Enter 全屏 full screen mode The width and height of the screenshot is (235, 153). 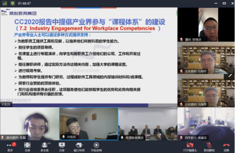tap(27, 146)
